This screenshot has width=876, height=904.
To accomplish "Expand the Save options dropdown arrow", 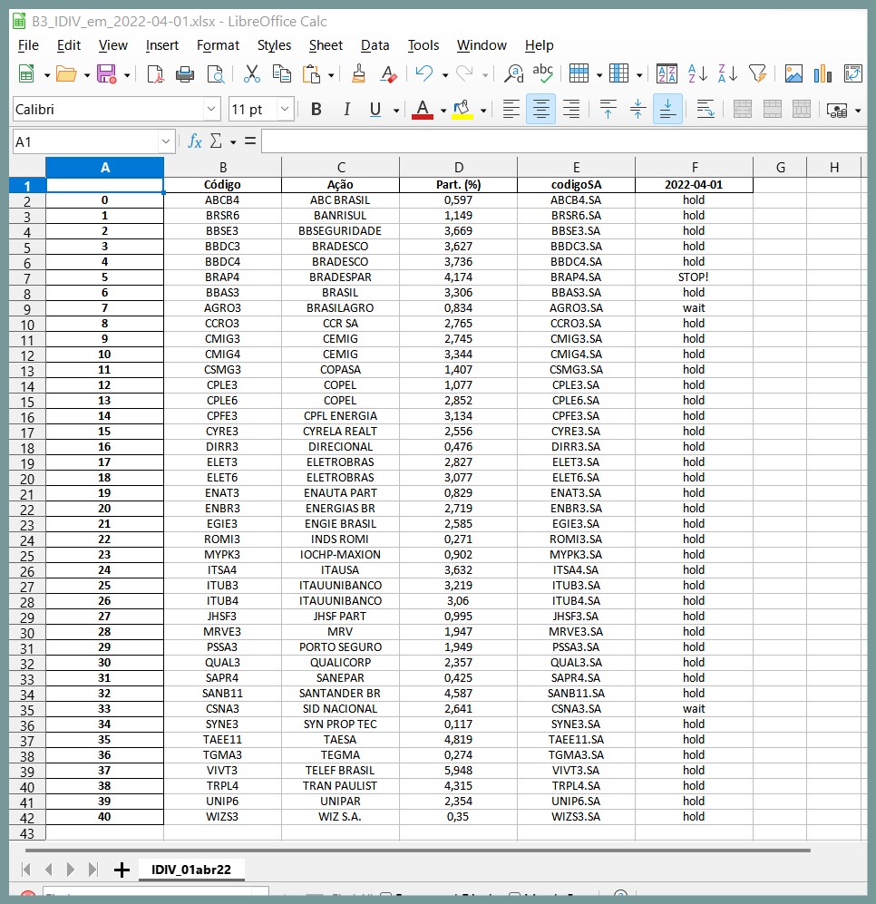I will pos(127,75).
